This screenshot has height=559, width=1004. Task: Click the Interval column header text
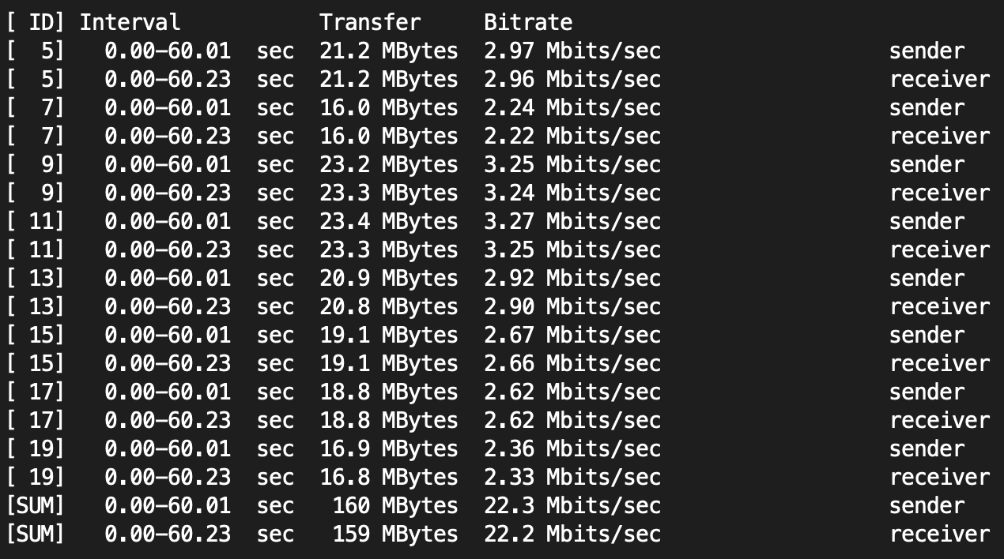click(x=130, y=22)
